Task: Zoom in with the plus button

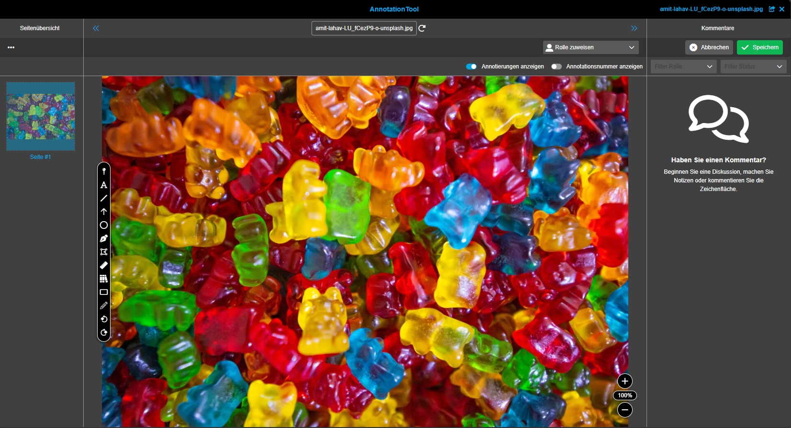Action: [x=625, y=381]
